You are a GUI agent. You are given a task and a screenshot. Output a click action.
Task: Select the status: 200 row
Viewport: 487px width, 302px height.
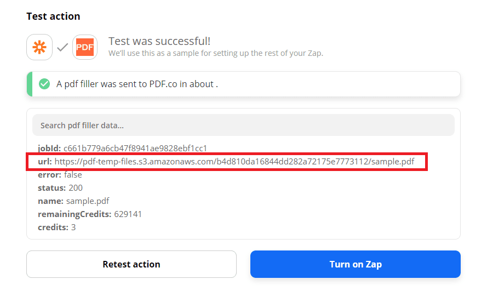point(60,188)
